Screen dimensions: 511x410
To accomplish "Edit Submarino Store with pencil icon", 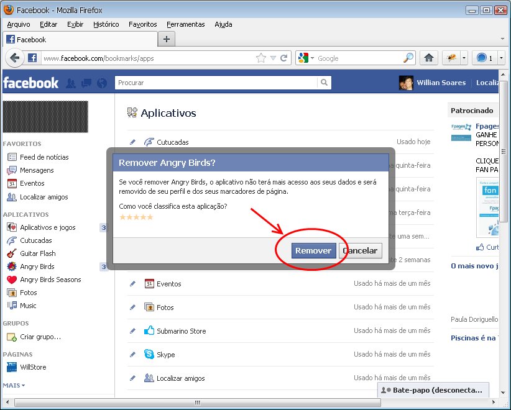I will 132,331.
